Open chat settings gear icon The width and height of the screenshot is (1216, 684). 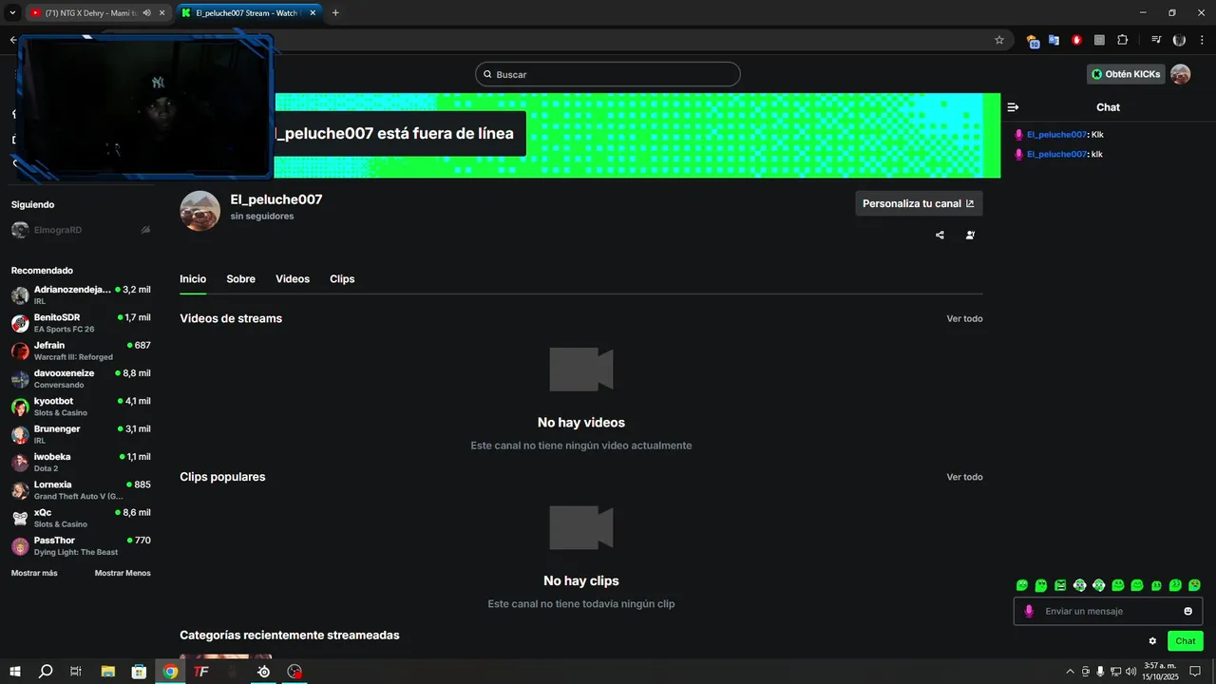(1152, 641)
